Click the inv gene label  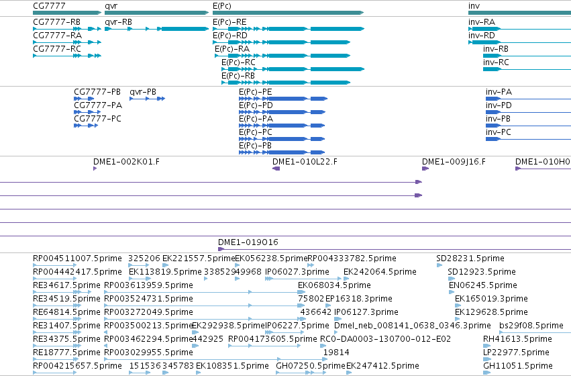[x=474, y=6]
